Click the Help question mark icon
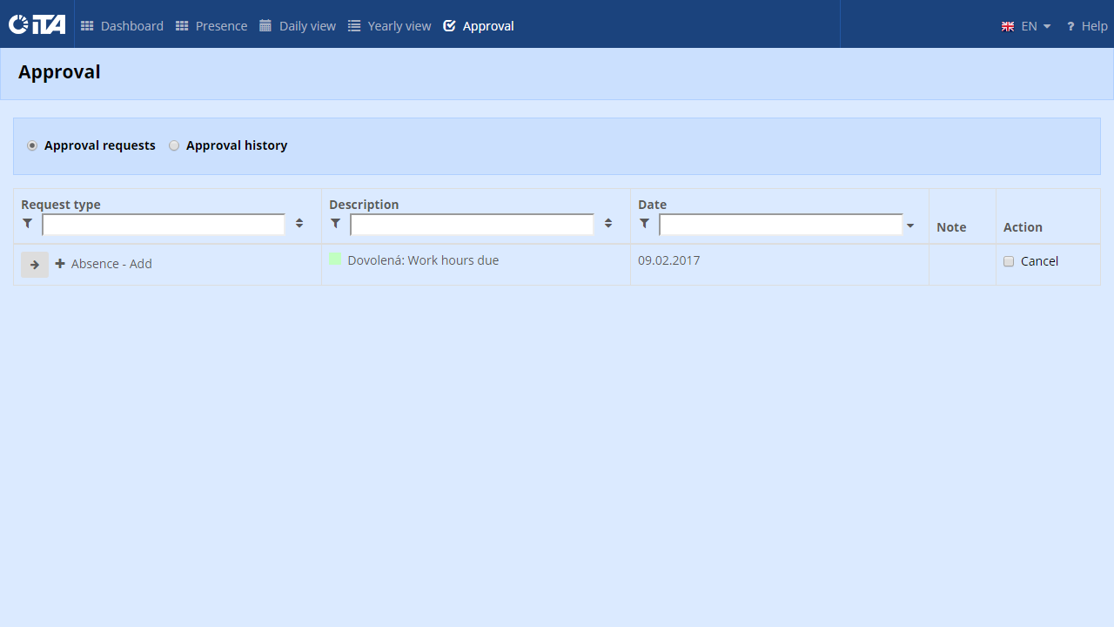This screenshot has width=1114, height=627. tap(1070, 27)
